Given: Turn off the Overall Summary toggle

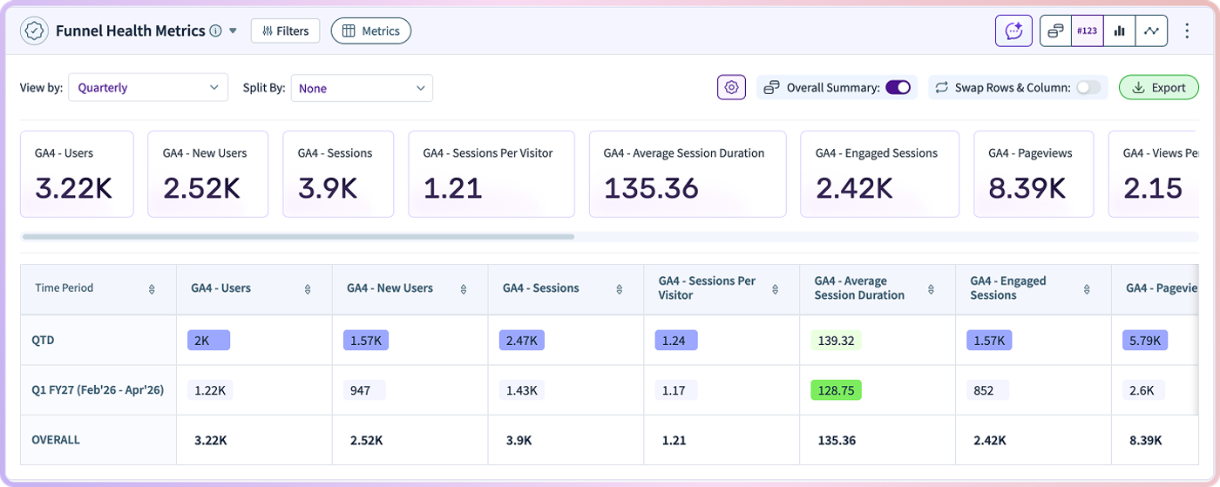Looking at the screenshot, I should (x=898, y=87).
